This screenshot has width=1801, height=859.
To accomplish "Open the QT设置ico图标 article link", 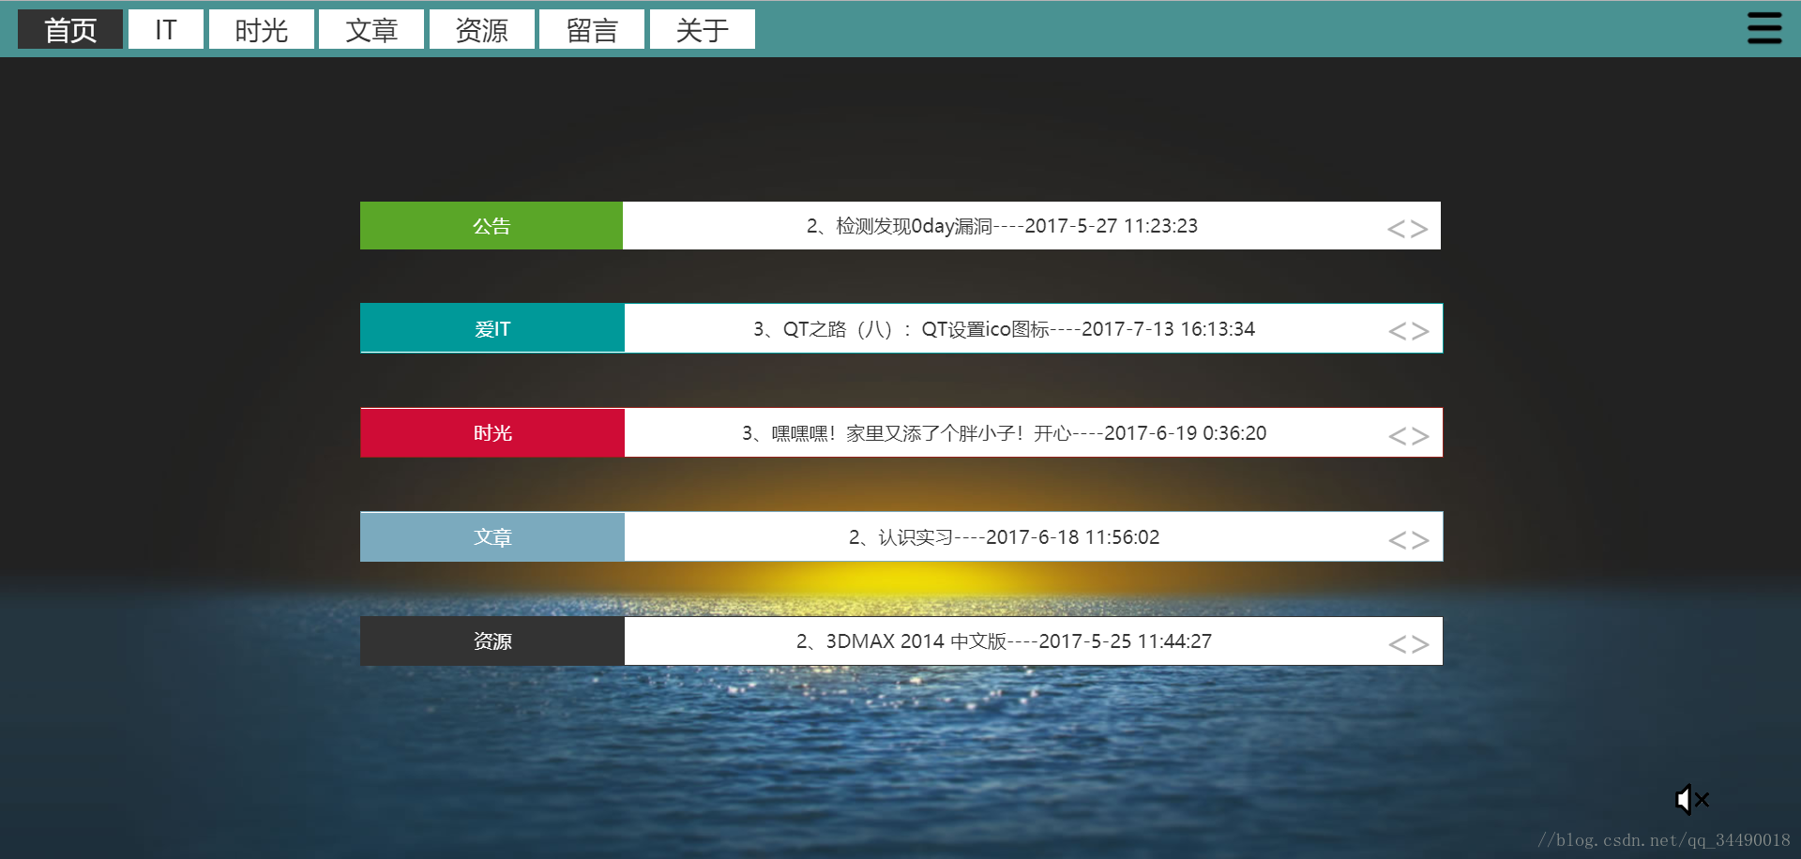I will (x=1004, y=329).
